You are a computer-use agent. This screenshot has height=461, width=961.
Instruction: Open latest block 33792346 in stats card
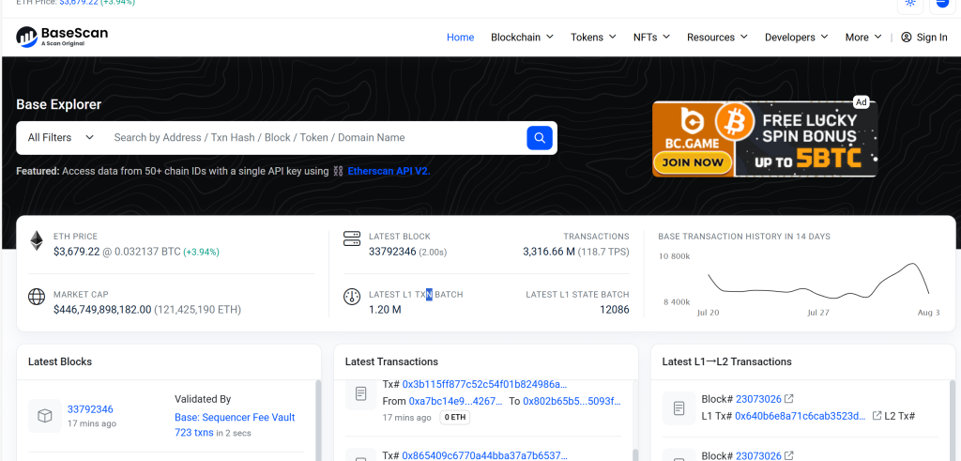[392, 252]
